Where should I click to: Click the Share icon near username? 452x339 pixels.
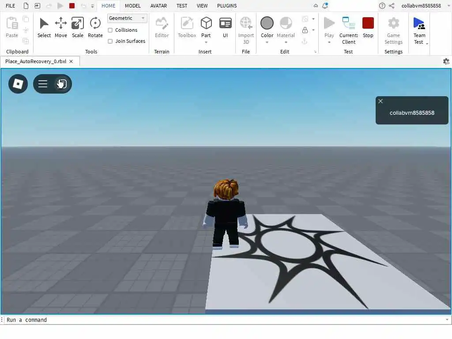point(392,6)
